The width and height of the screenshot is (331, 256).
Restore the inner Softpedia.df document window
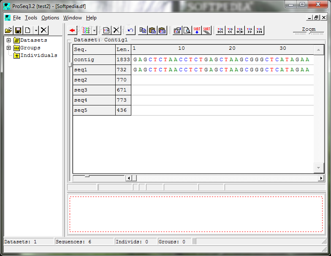[x=316, y=18]
